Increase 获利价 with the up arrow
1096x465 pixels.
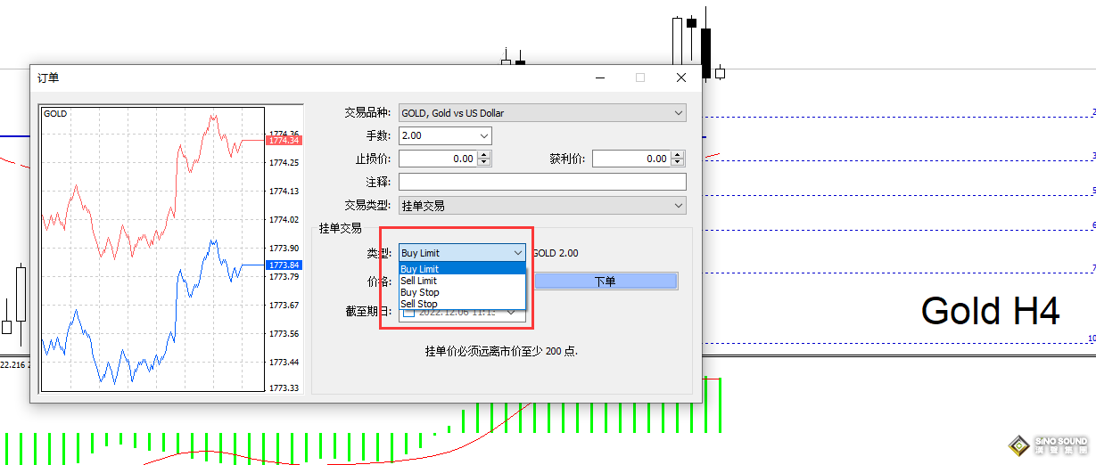point(679,155)
